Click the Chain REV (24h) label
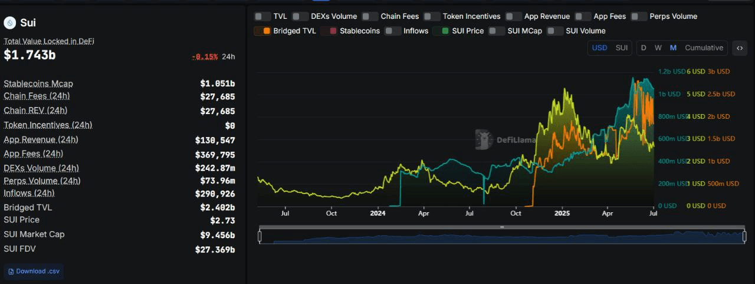 coord(35,111)
